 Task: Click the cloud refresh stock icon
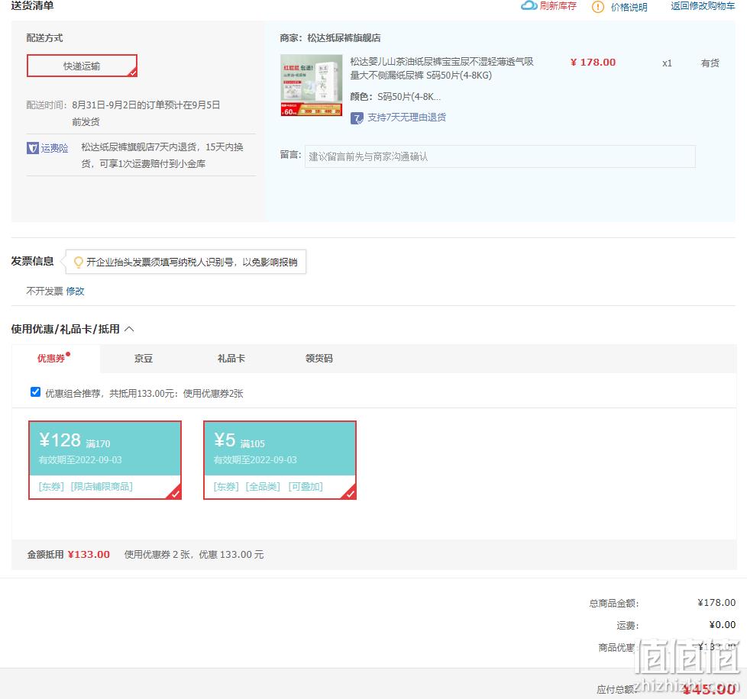529,5
